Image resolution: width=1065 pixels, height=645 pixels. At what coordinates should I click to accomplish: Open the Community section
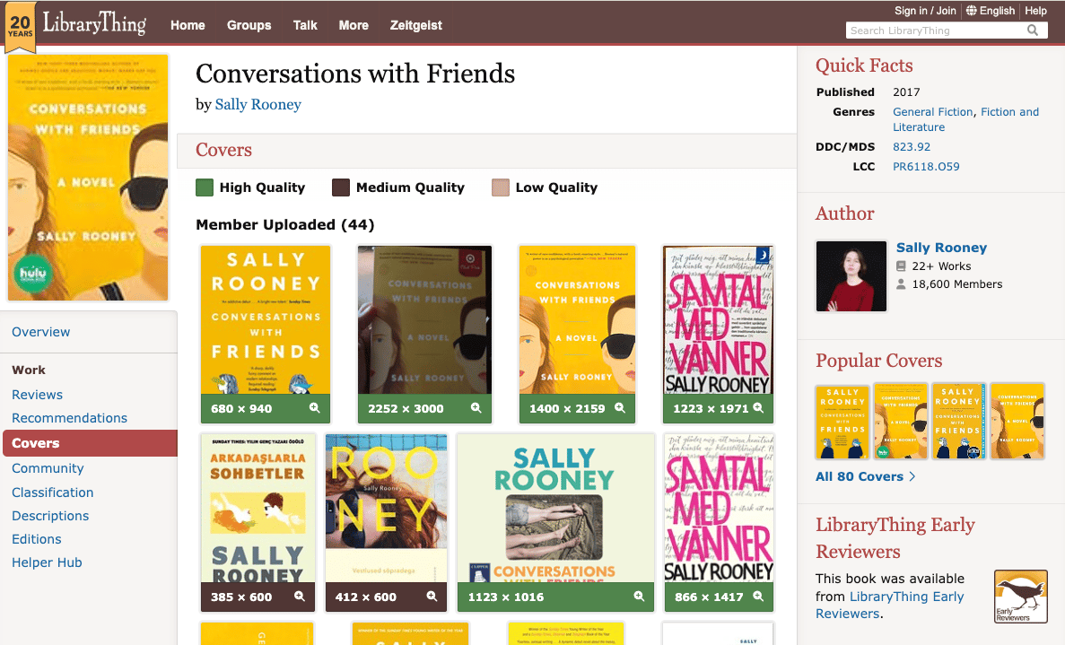(48, 468)
